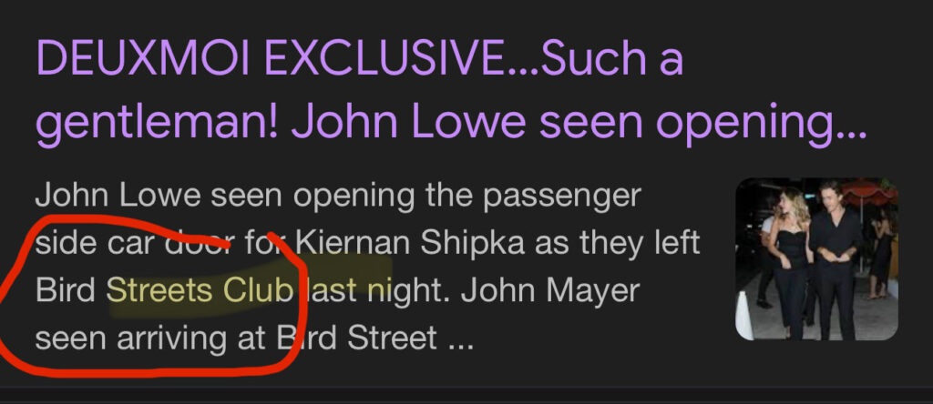
Task: Open the DEUXMOI EXCLUSIVE search result headline
Action: pos(450,92)
